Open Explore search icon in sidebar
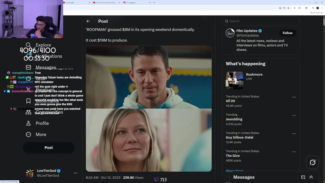The width and height of the screenshot is (325, 183). (x=28, y=45)
